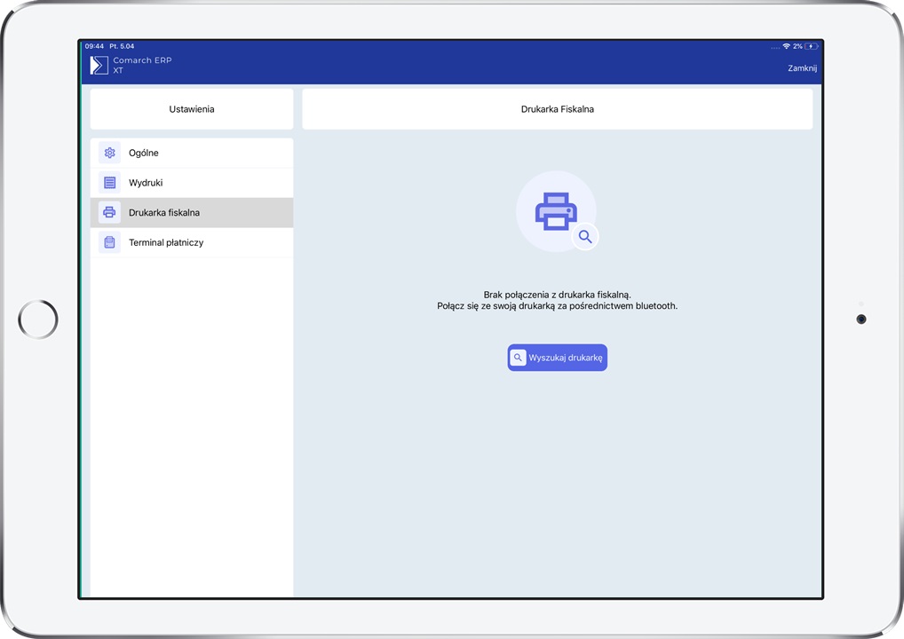Click the large printer illustration in the center

tap(555, 211)
